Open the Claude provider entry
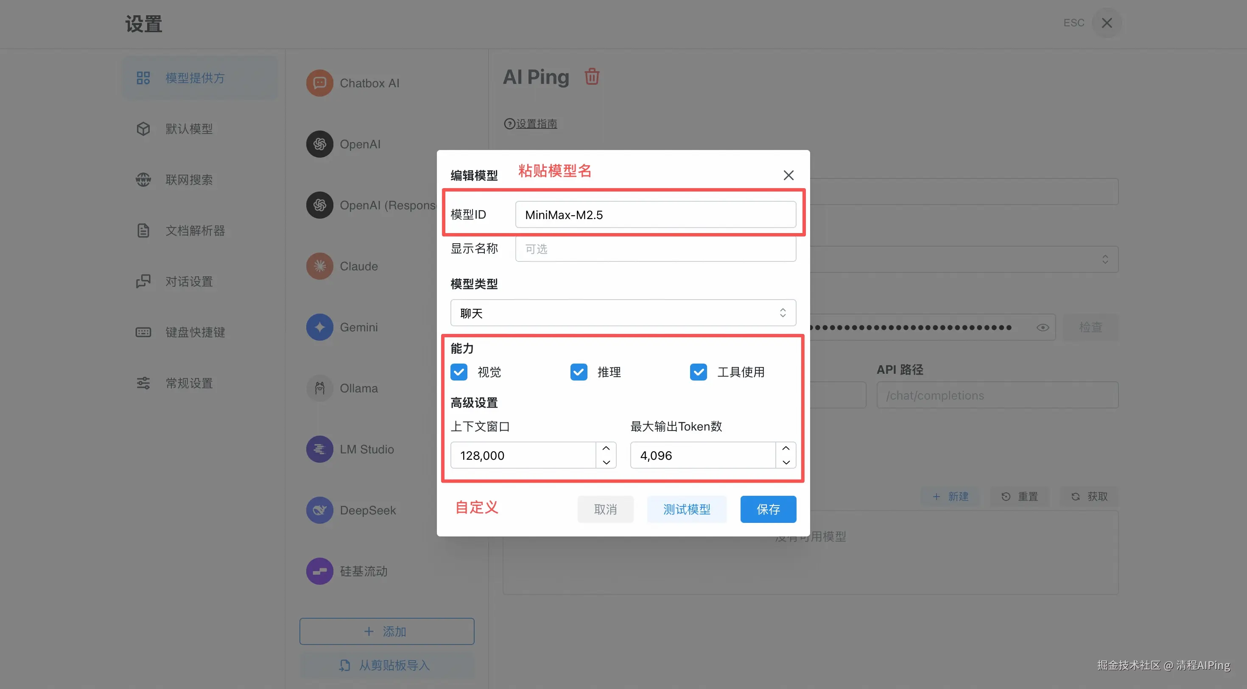This screenshot has height=689, width=1247. 358,267
